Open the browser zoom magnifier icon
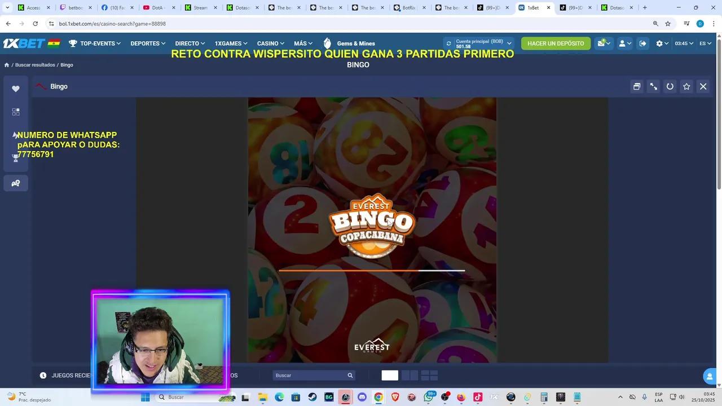 655,24
